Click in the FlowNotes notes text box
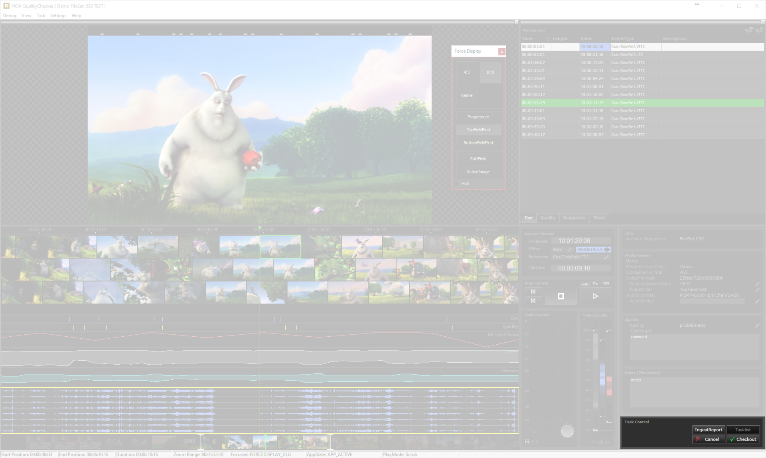This screenshot has width=766, height=458. 694,392
